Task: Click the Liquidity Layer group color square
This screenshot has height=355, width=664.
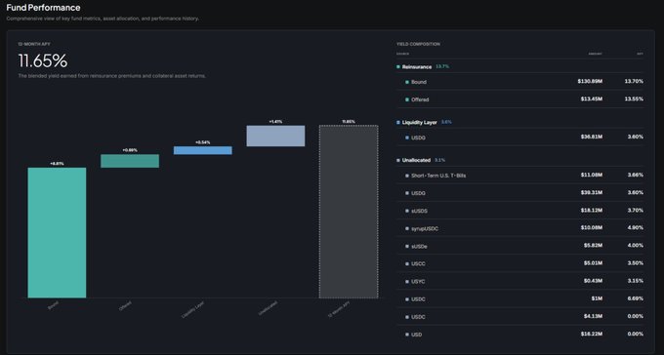Action: (398, 122)
